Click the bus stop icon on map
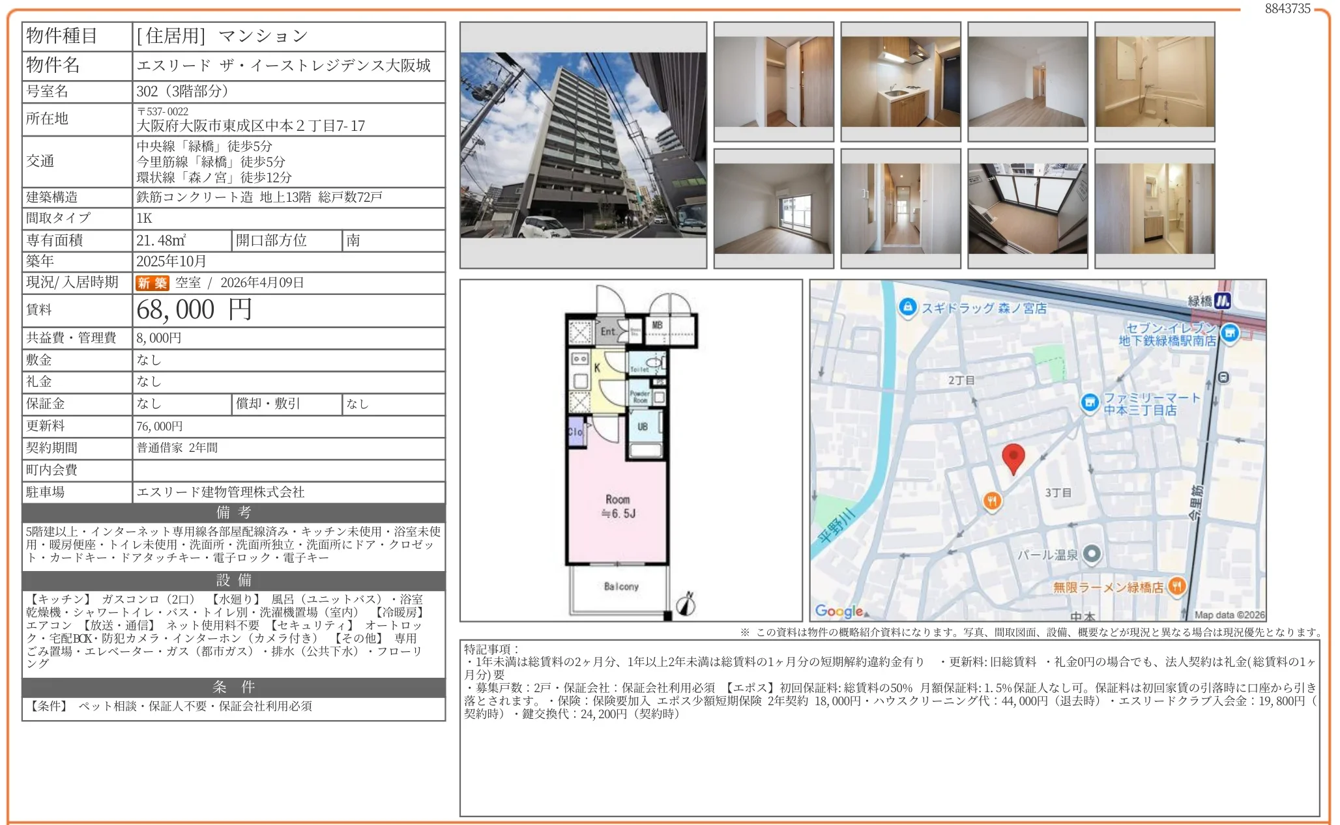 click(x=1223, y=377)
